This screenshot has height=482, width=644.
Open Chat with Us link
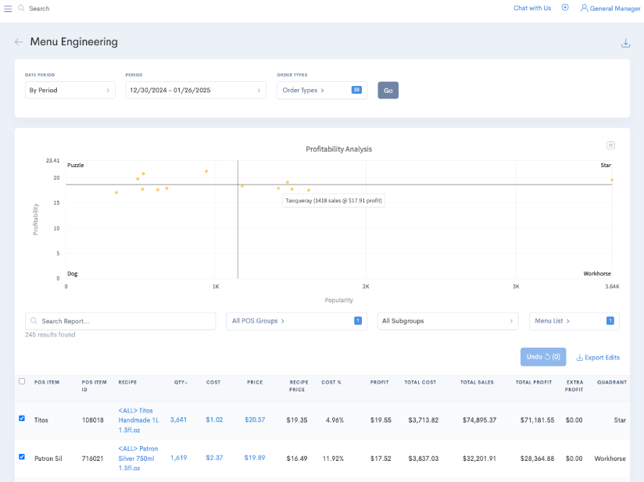tap(532, 9)
